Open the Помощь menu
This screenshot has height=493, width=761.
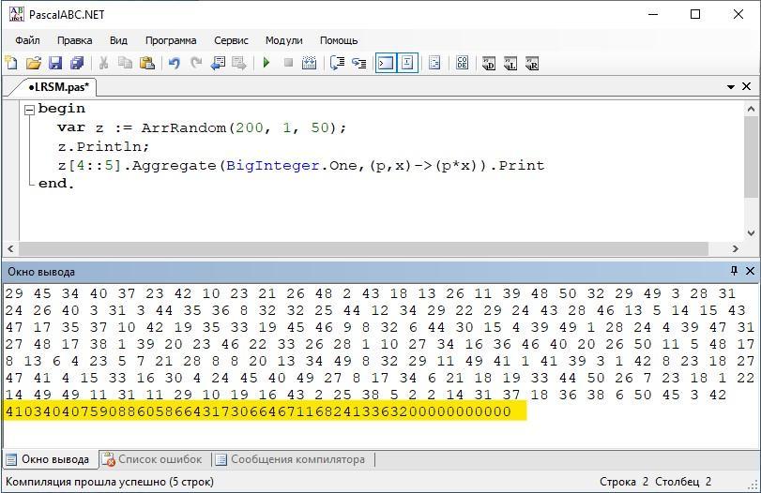pos(339,40)
